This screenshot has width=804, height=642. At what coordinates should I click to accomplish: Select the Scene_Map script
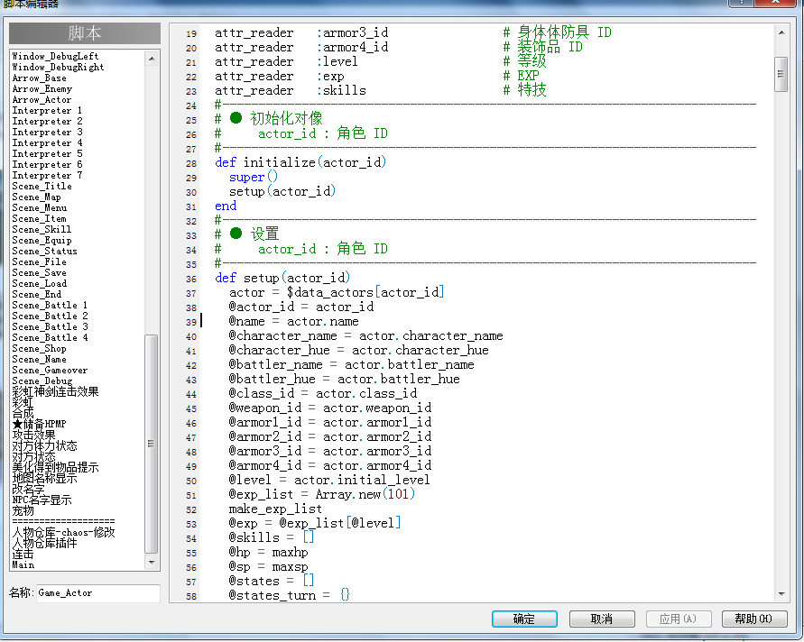36,197
